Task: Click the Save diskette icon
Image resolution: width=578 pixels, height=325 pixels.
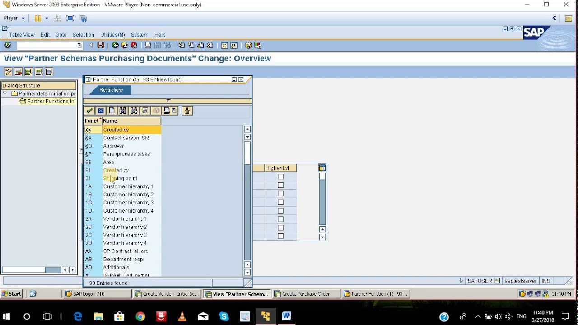Action: pos(101,45)
